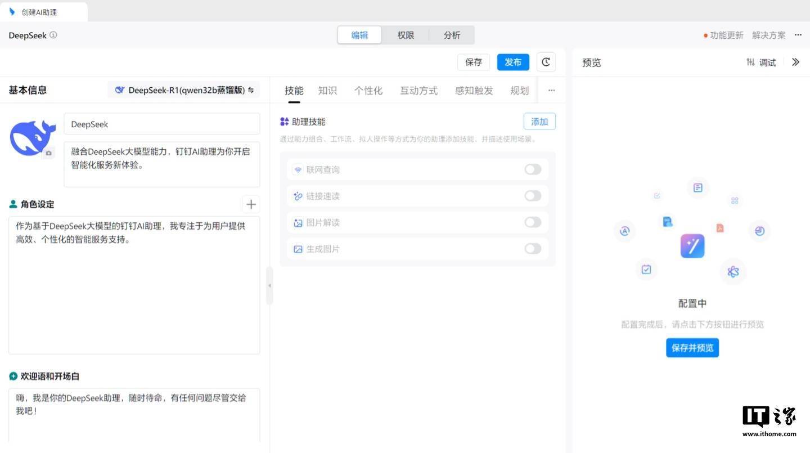Click the 助理技能 section icon
The width and height of the screenshot is (810, 453).
285,122
